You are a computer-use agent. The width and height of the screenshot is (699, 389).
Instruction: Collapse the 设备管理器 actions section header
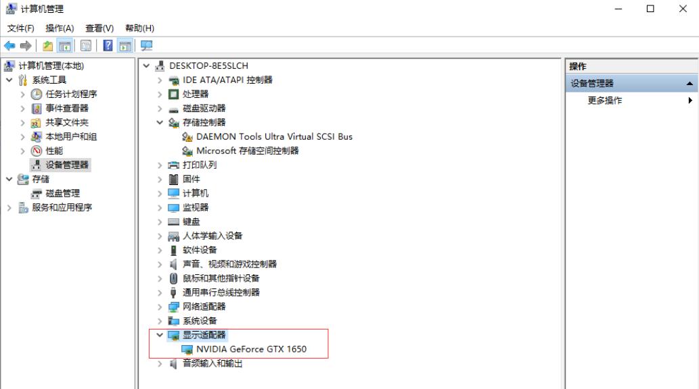click(690, 84)
